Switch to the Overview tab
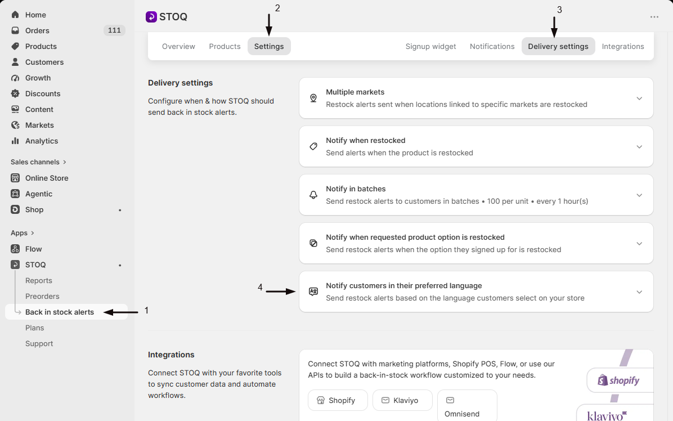This screenshot has width=673, height=421. click(x=178, y=46)
